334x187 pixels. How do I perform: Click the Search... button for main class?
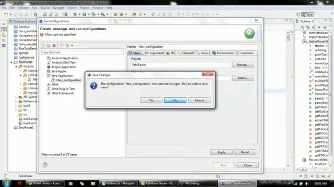click(243, 78)
